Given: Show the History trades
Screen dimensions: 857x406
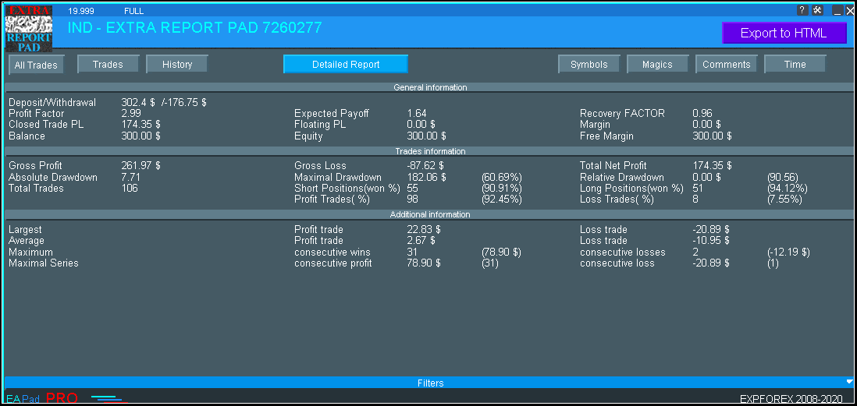Looking at the screenshot, I should tap(177, 65).
